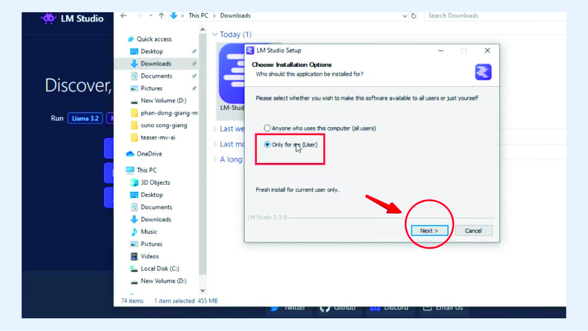588x331 pixels.
Task: Choose "Anyone who uses this computer" option
Action: click(x=267, y=128)
